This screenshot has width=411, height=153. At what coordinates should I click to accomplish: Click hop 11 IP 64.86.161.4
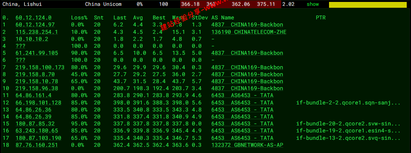click(33, 96)
